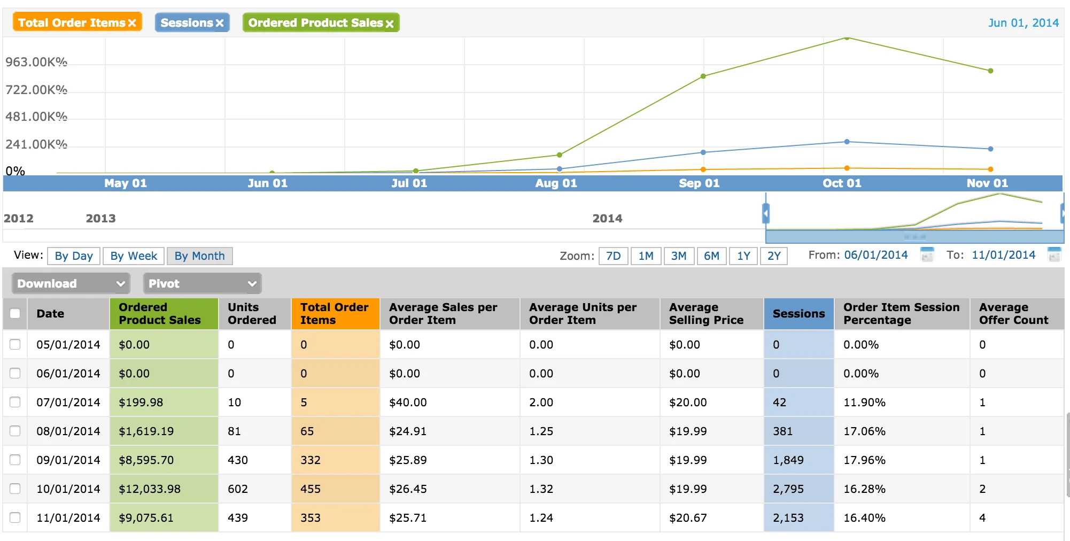Check the 07/01/2014 row checkbox
Image resolution: width=1070 pixels, height=541 pixels.
(15, 402)
